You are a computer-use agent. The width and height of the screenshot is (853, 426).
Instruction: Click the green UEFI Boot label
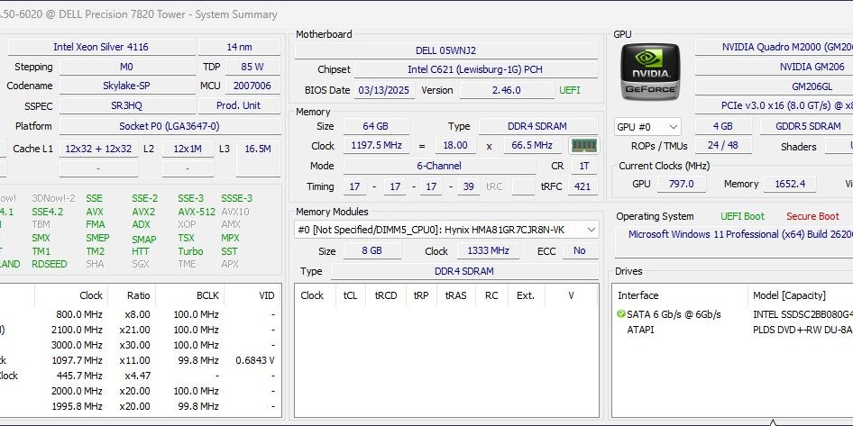[x=743, y=216]
